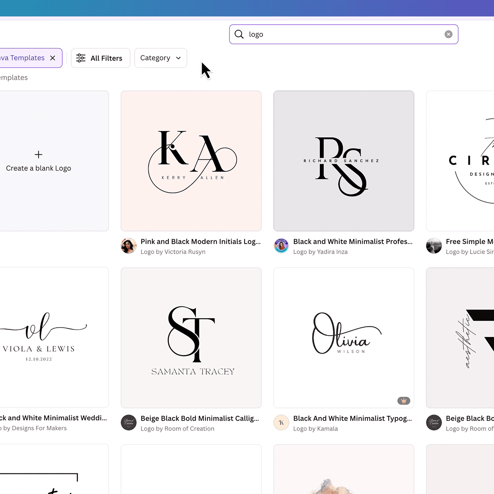Click the All Filters sliders icon
494x494 pixels.
coord(81,58)
